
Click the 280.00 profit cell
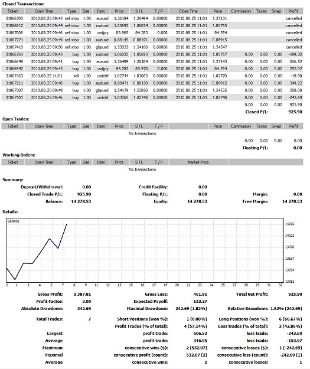click(296, 90)
